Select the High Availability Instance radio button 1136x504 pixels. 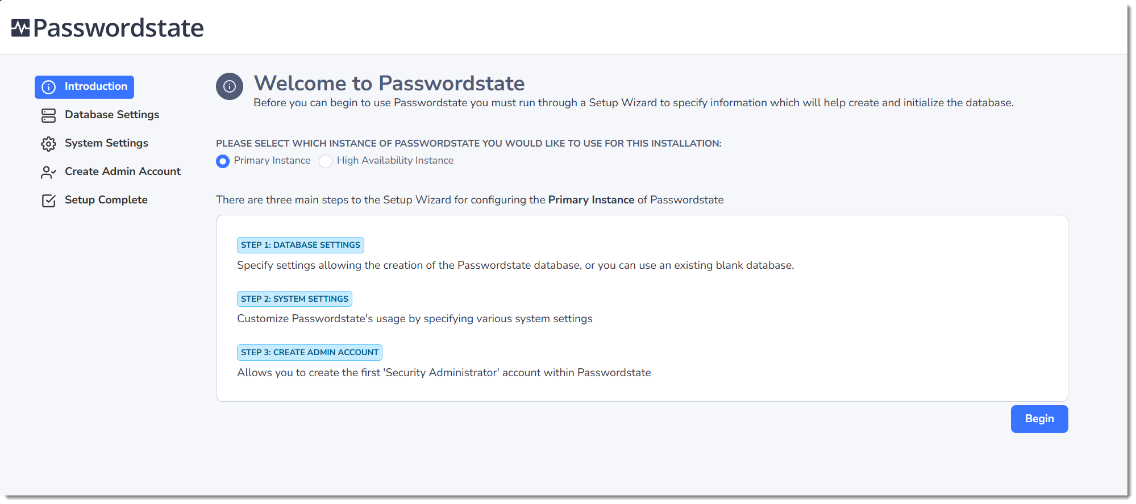click(326, 161)
